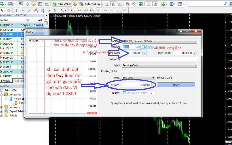The image size is (232, 145).
Task: Click the tile windows icon
Action: pos(141,4)
